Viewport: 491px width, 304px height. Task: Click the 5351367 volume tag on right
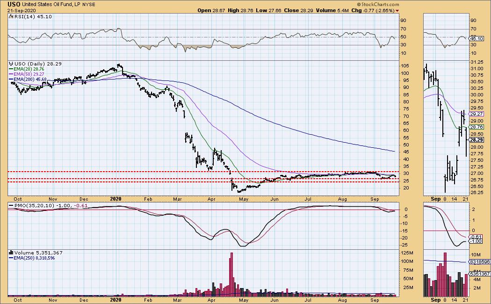(479, 274)
